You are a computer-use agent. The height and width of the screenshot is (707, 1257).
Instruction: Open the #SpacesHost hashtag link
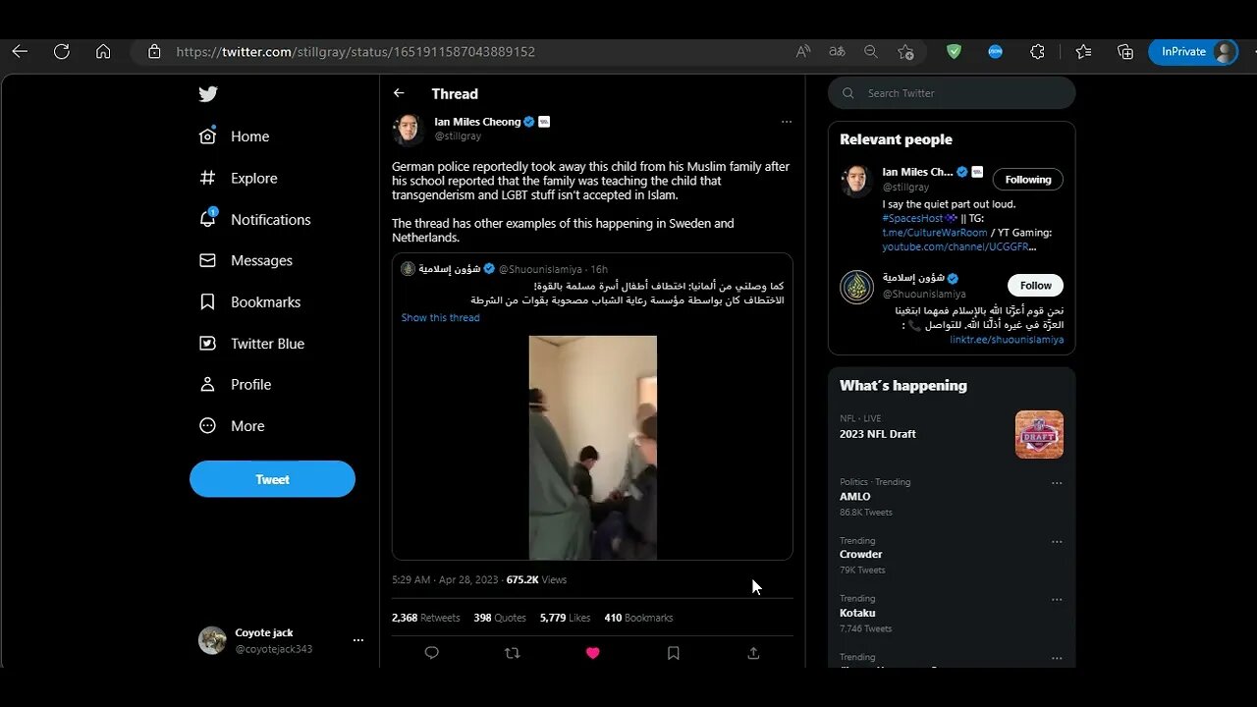click(x=912, y=218)
